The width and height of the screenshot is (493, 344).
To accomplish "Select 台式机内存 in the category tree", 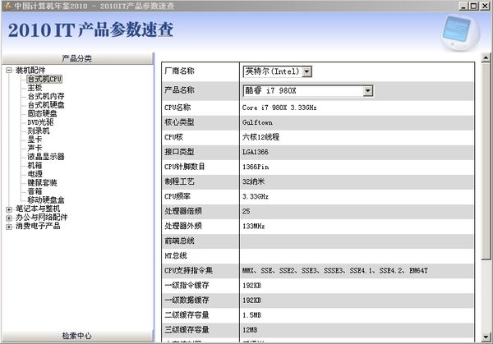I will [46, 96].
